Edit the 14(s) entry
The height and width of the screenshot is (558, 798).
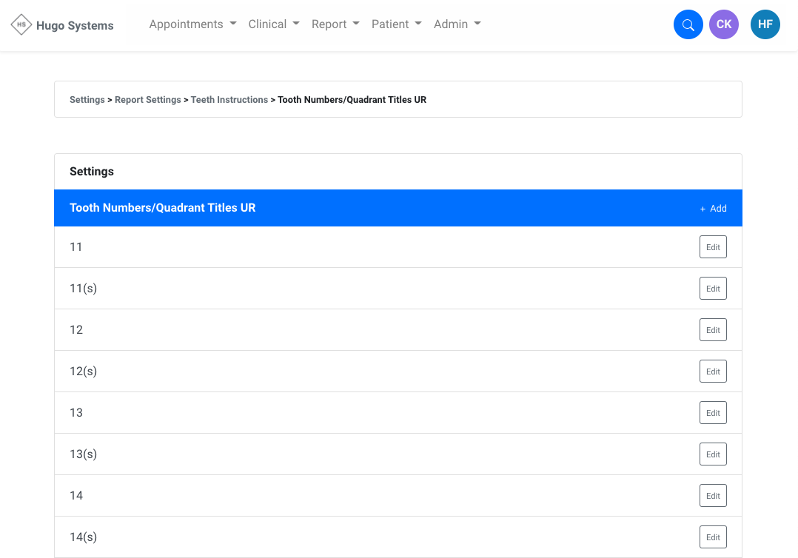coord(713,537)
